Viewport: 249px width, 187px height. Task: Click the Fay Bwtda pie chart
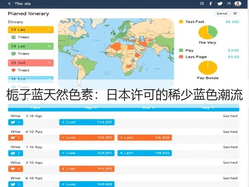click(208, 67)
